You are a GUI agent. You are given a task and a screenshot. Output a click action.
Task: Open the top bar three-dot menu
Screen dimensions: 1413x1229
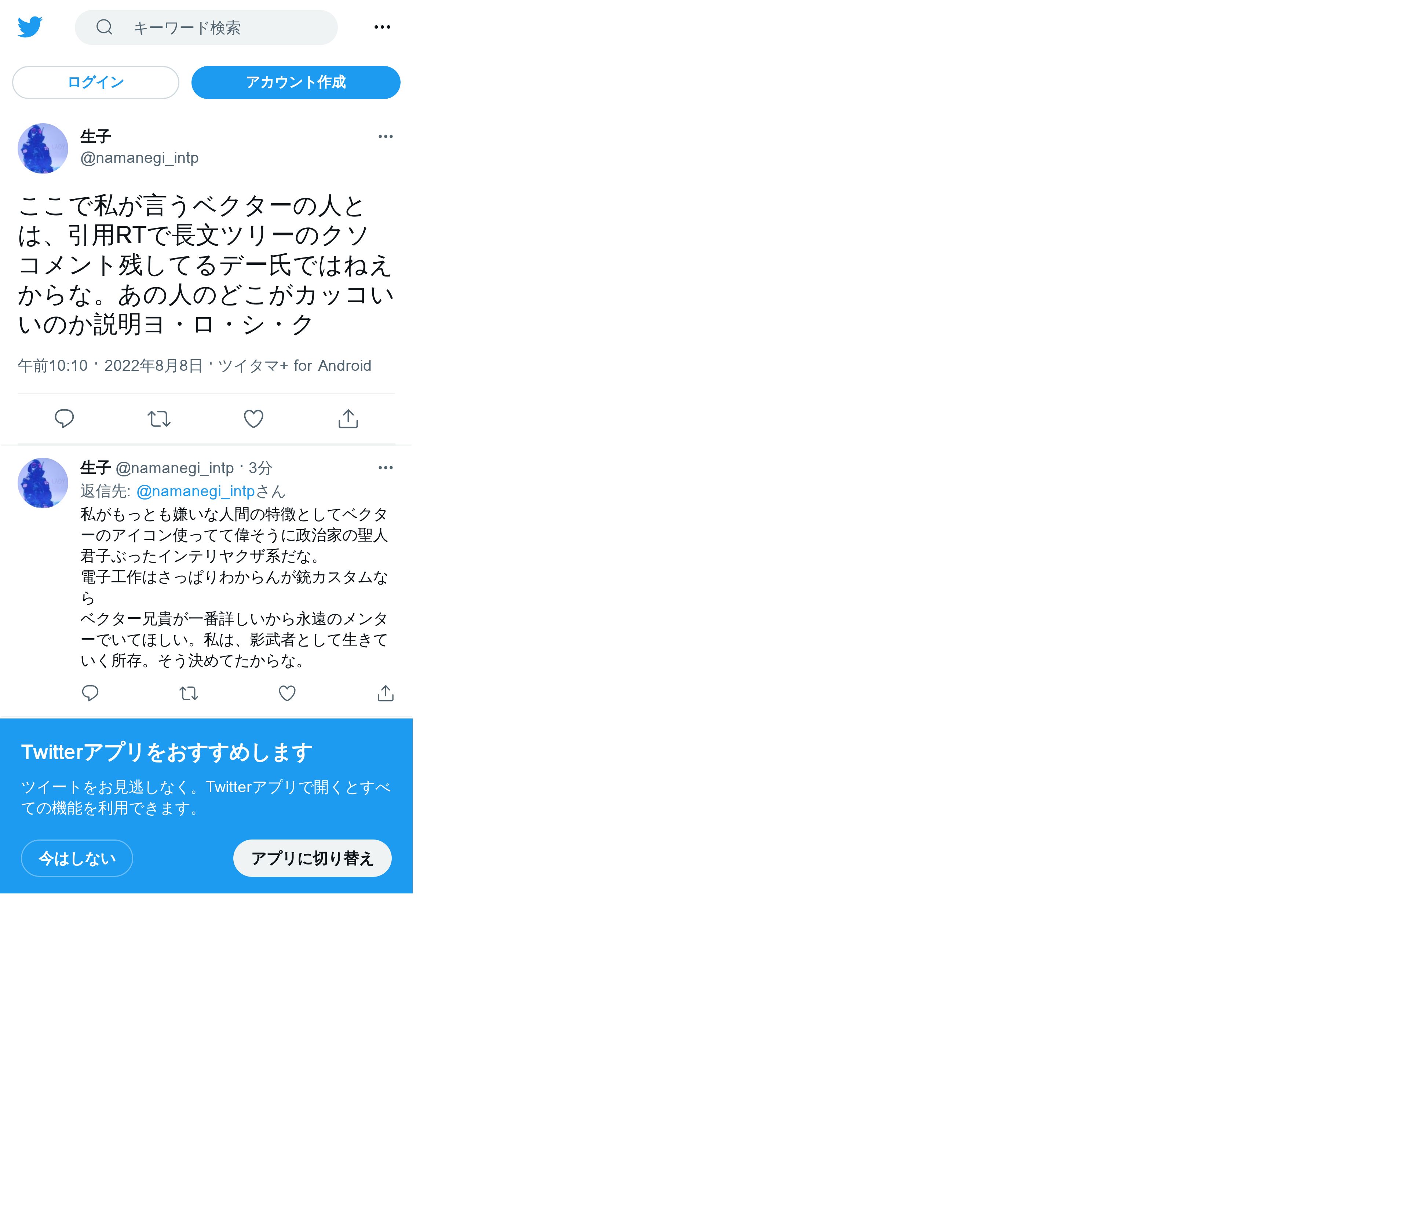(x=382, y=27)
